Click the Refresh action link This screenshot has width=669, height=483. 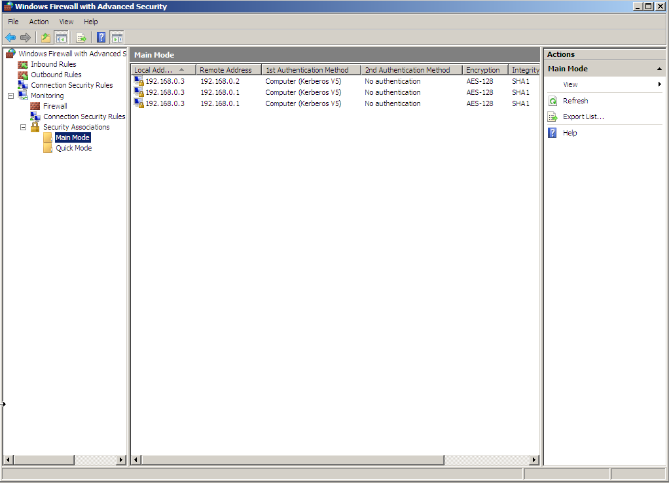575,101
